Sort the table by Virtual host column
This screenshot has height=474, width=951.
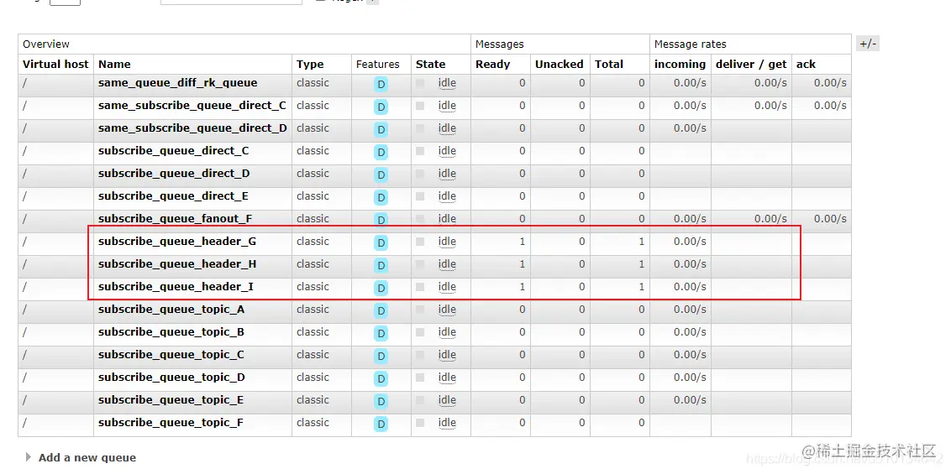click(x=55, y=64)
